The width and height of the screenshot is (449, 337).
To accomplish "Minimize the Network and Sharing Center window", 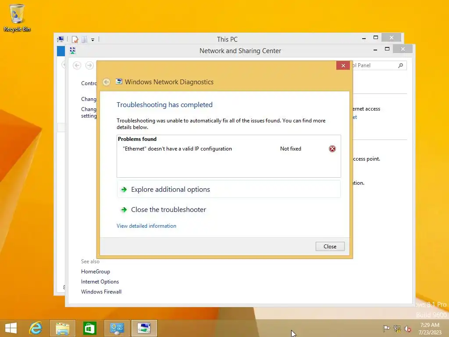I will 375,50.
